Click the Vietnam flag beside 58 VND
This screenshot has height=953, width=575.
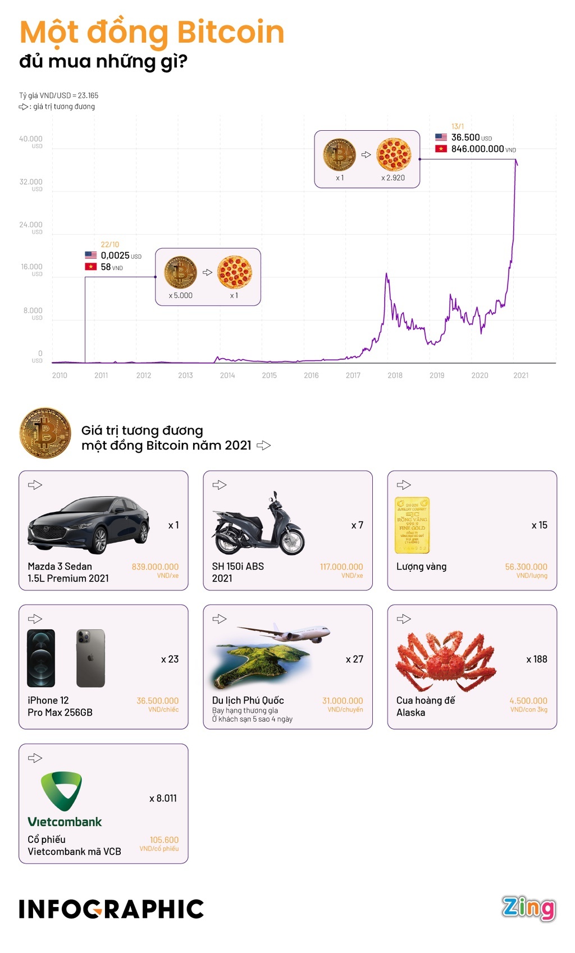point(90,267)
